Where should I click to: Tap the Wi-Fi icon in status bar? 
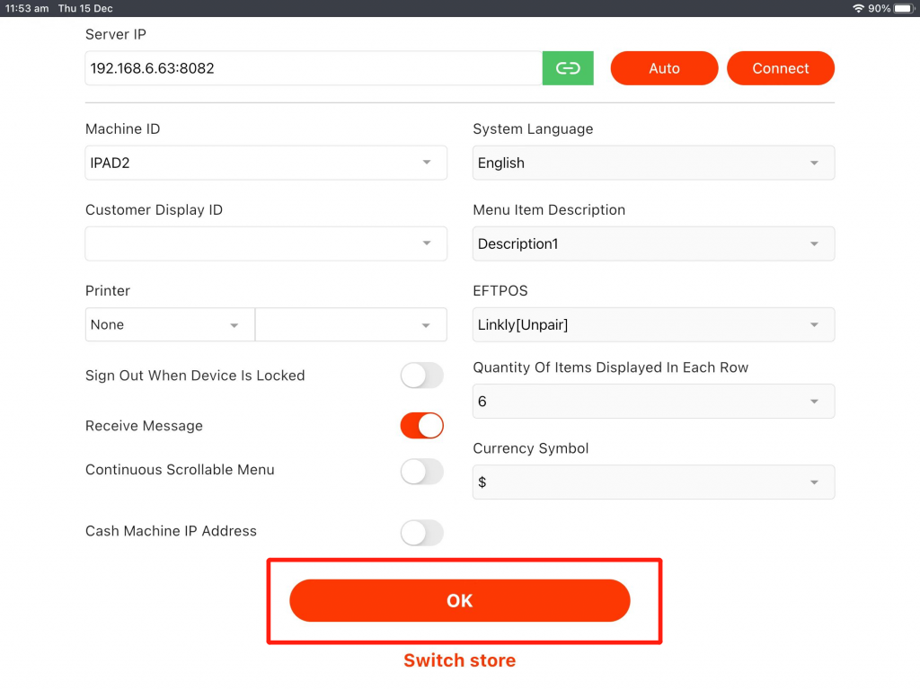[x=858, y=8]
